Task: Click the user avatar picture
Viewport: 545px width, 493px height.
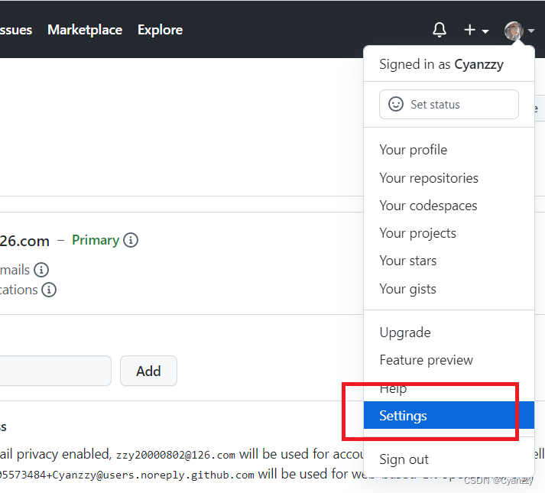Action: [514, 31]
